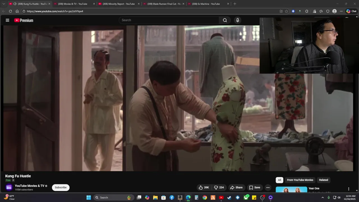Screen dimensions: 359x202
Task: Start voice search with the microphone icon
Action: (238, 20)
